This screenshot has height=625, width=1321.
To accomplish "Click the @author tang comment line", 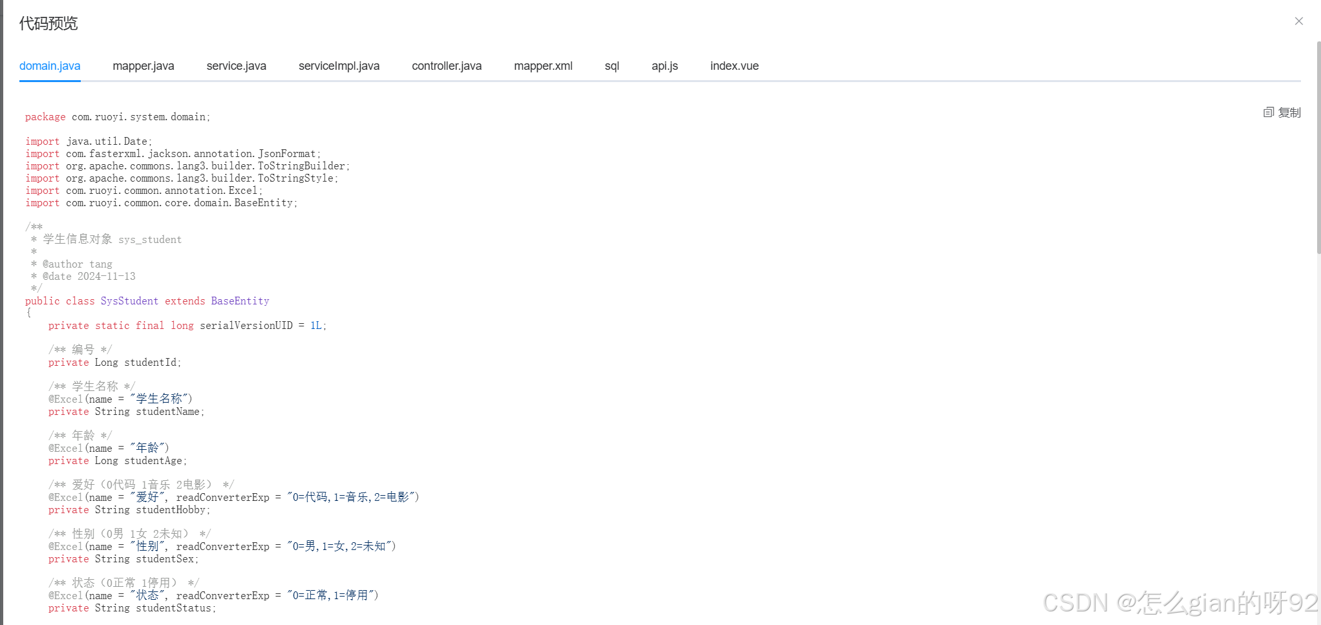I will tap(71, 264).
